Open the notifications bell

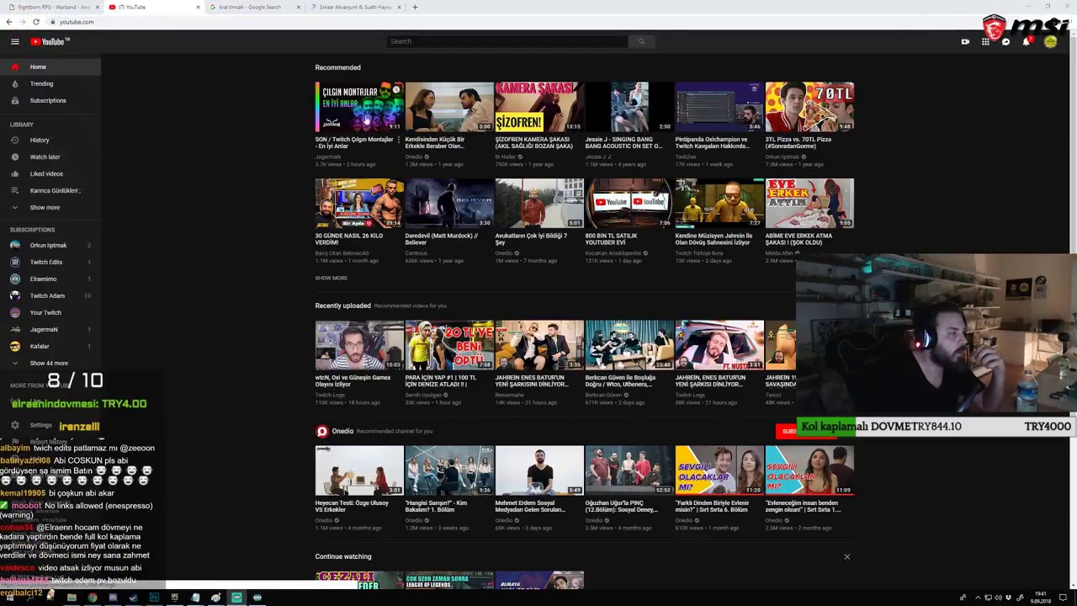coord(1026,41)
